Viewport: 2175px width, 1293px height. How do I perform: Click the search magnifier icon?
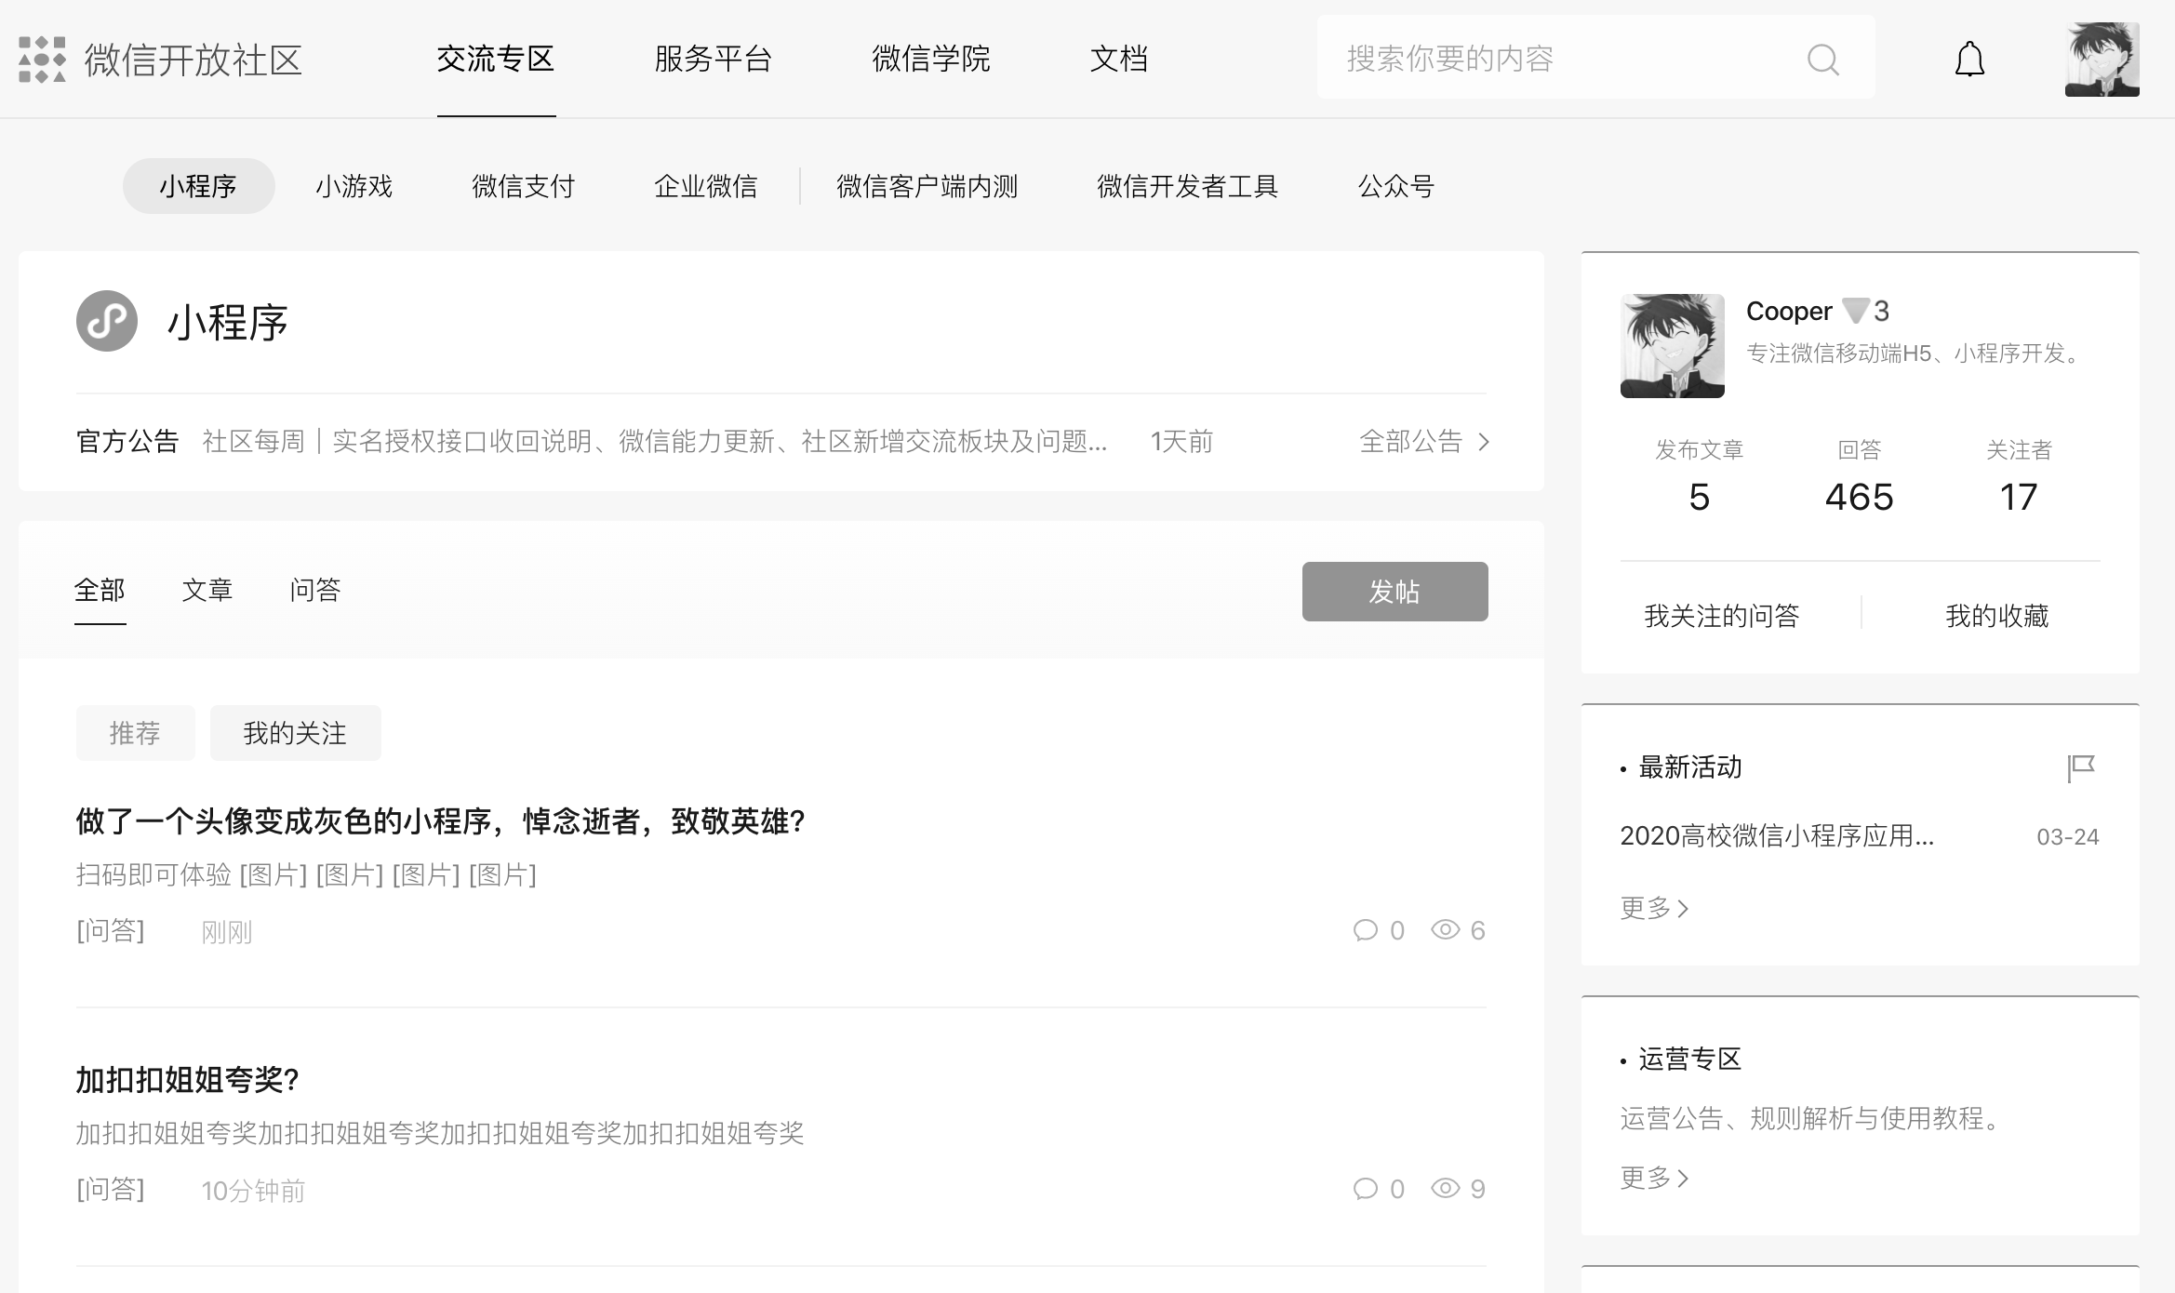[x=1822, y=60]
